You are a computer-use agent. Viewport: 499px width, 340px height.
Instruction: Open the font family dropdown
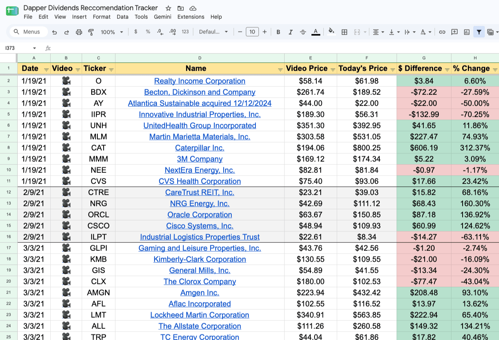213,32
